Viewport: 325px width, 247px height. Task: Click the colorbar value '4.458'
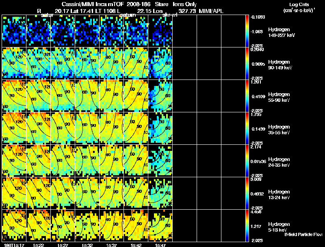pos(256,212)
